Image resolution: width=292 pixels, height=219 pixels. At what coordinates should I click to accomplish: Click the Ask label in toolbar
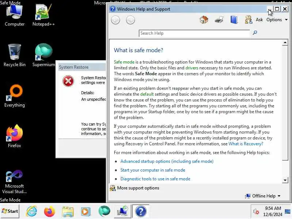pos(259,20)
